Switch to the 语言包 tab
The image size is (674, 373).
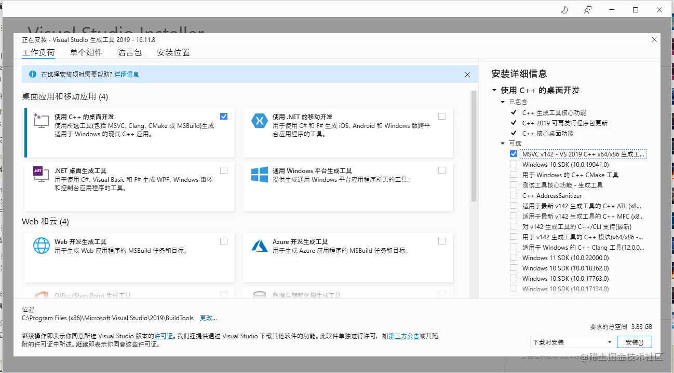click(x=130, y=52)
